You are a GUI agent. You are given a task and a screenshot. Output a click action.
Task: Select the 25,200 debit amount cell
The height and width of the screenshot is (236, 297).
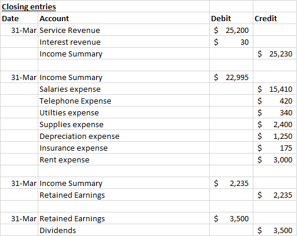[231, 30]
